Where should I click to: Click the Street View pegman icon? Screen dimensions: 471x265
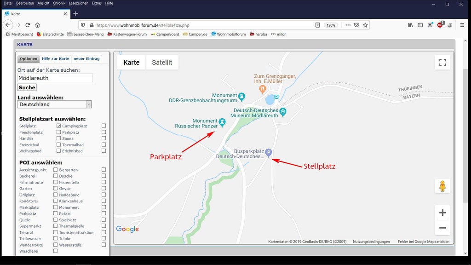click(442, 186)
